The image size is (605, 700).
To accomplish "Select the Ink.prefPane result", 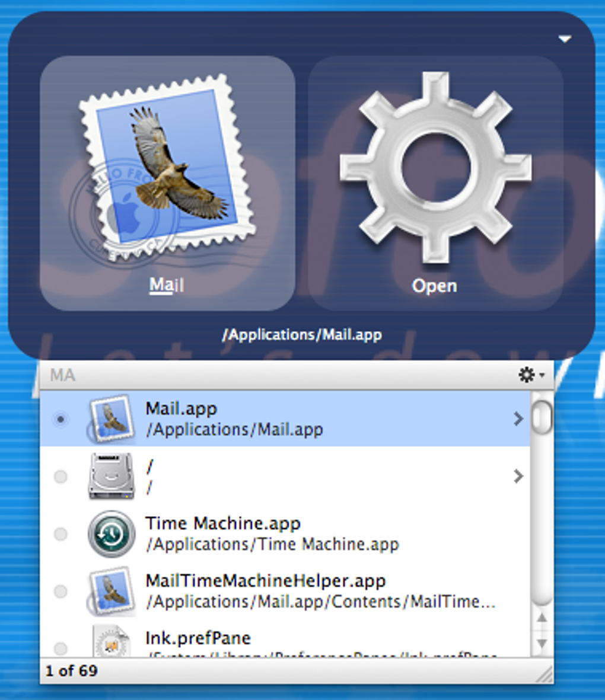I will pyautogui.click(x=285, y=638).
